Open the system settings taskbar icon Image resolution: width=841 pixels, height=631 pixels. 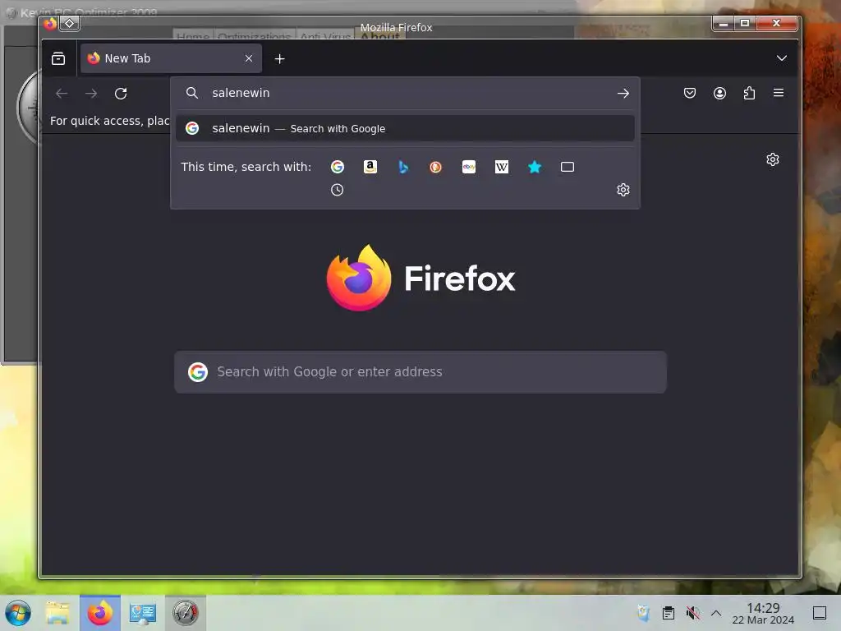pos(143,613)
